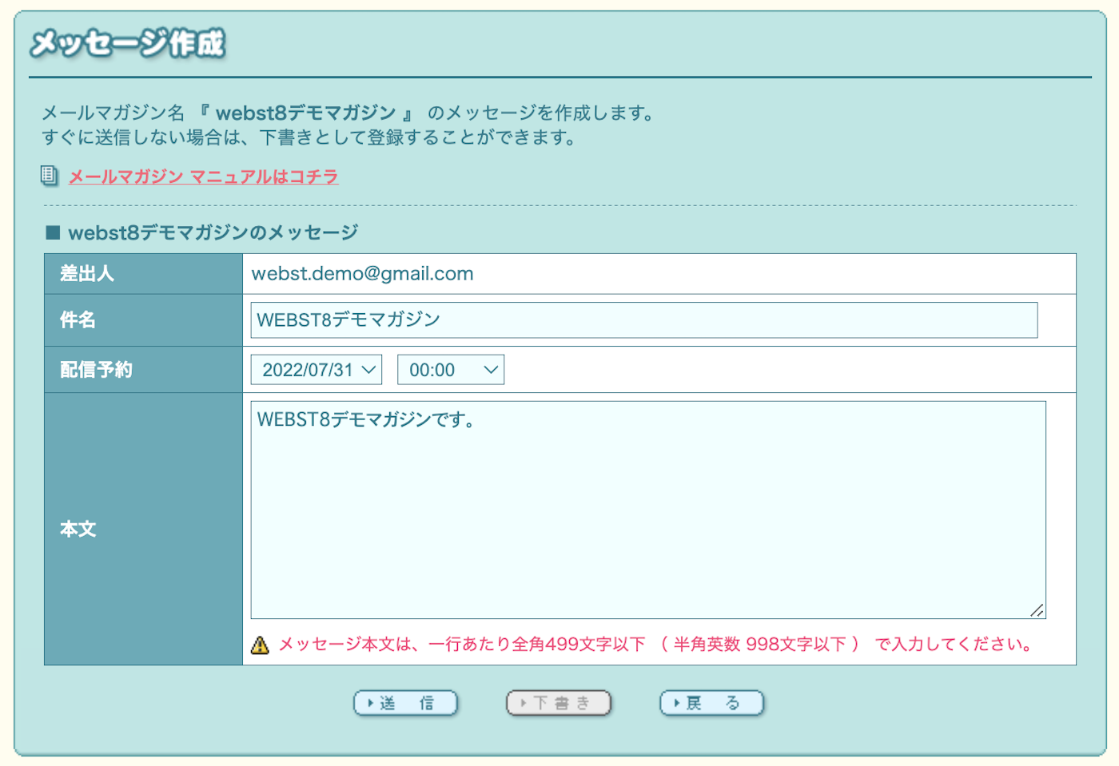Click the 差出人 row label
Screen dimensions: 1119x766
(x=87, y=274)
